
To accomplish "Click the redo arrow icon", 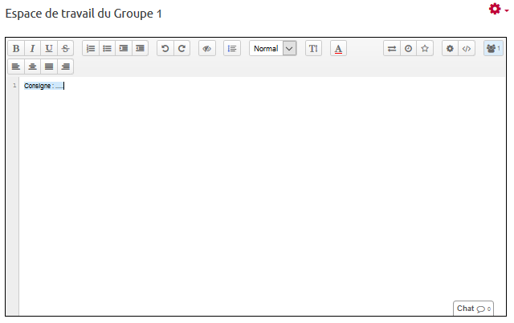I will click(182, 49).
